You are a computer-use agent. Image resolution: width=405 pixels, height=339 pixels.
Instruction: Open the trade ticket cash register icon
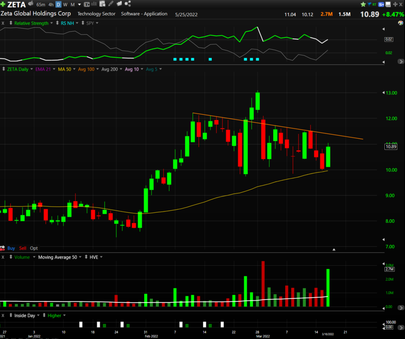(x=31, y=4)
